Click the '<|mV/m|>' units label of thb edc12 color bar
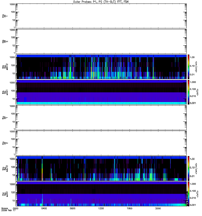The image size is (202, 216). (196, 67)
